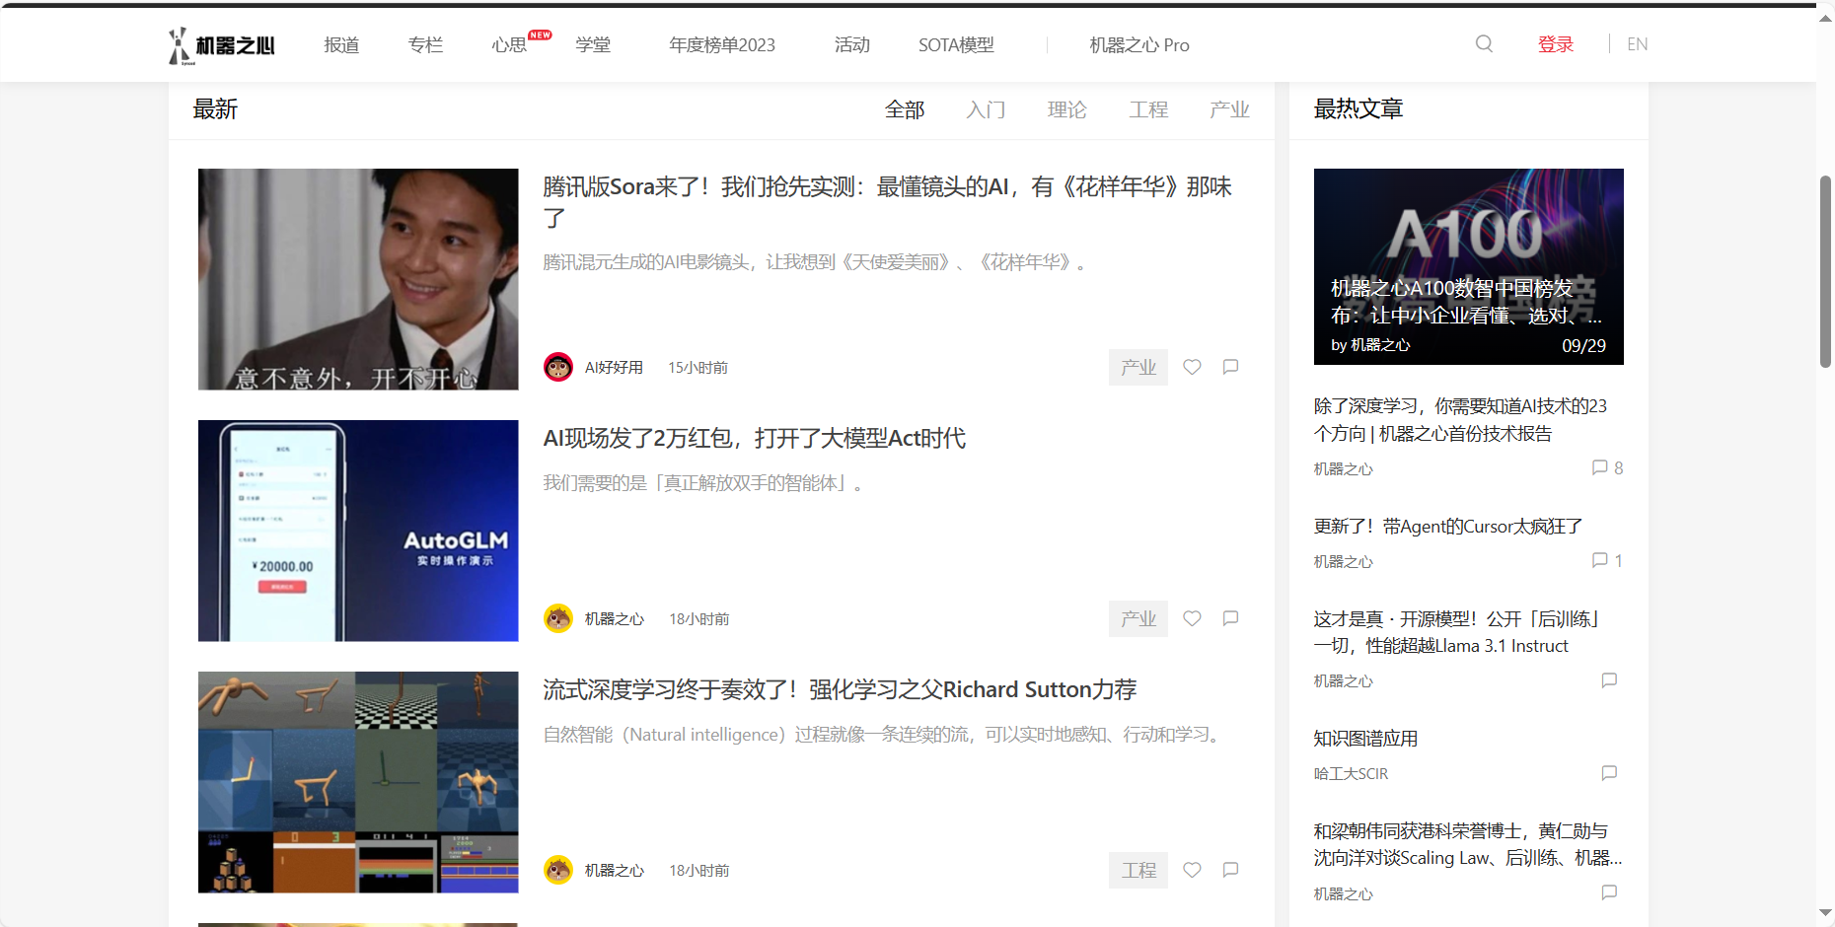Click comment icon next to Cursor article
1835x927 pixels.
pos(1599,560)
